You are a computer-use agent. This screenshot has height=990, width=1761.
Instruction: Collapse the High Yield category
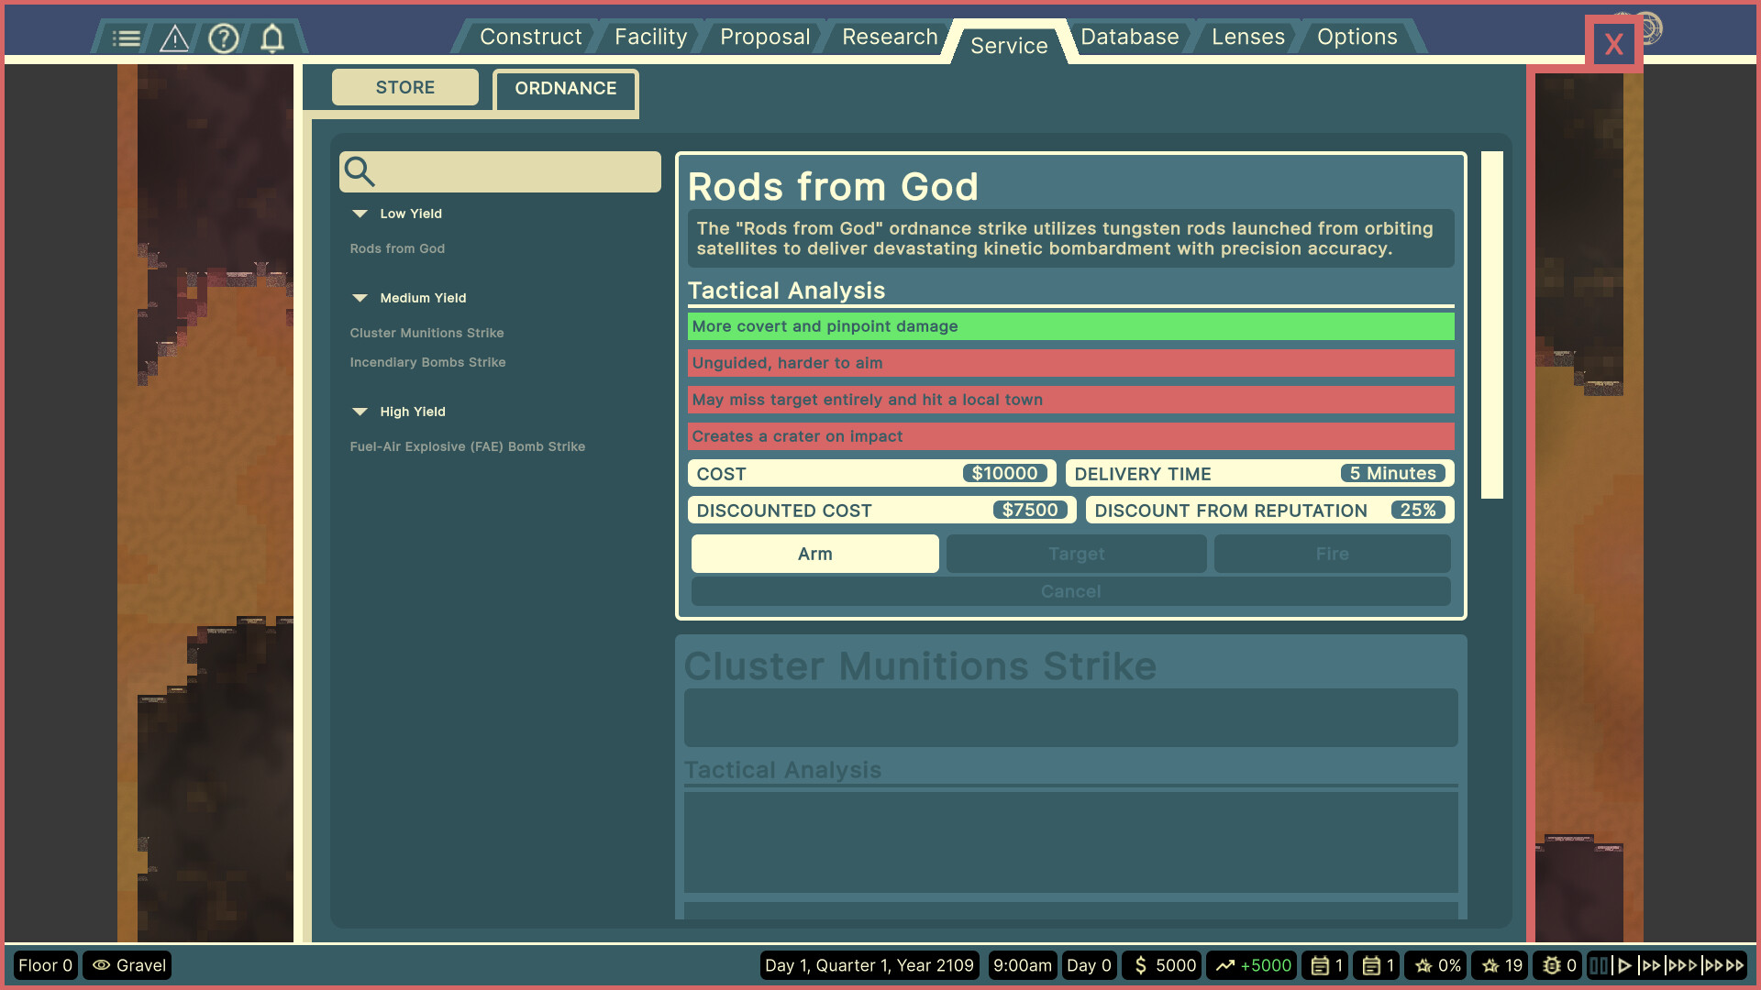point(360,412)
